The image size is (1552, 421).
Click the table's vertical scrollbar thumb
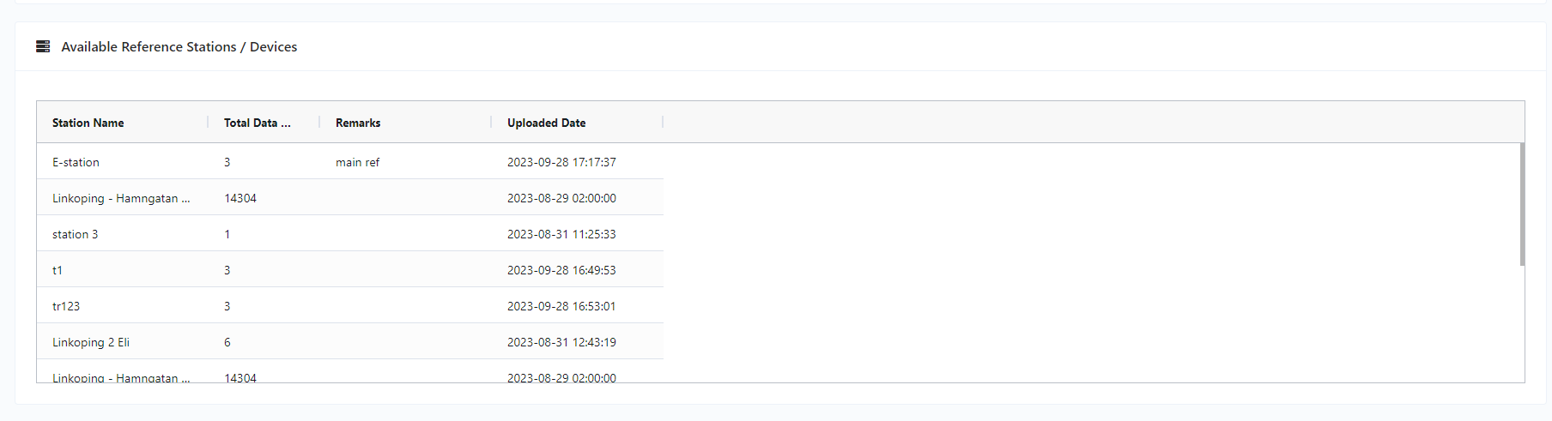tap(1522, 204)
